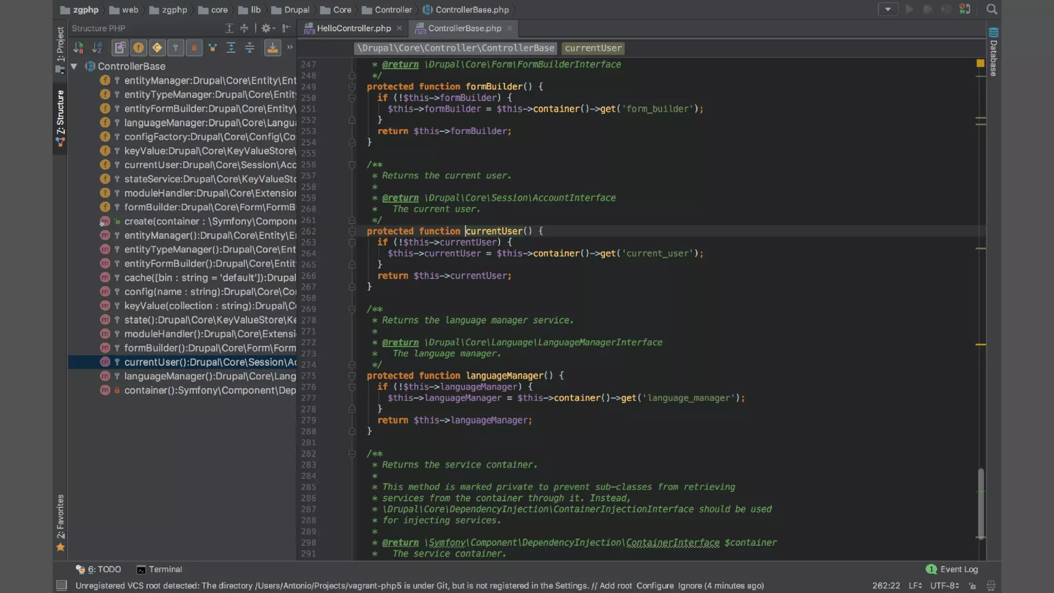Toggle PHP debug listening phone icon
1054x593 pixels.
tap(965, 9)
